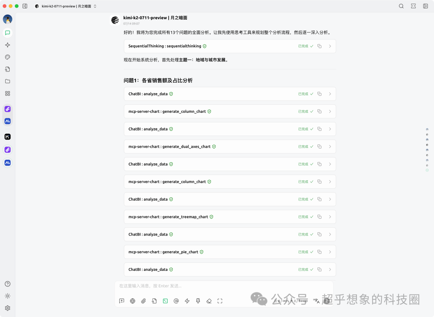This screenshot has height=317, width=434.
Task: Expand the generate_pie_chart chevron
Action: pyautogui.click(x=330, y=252)
